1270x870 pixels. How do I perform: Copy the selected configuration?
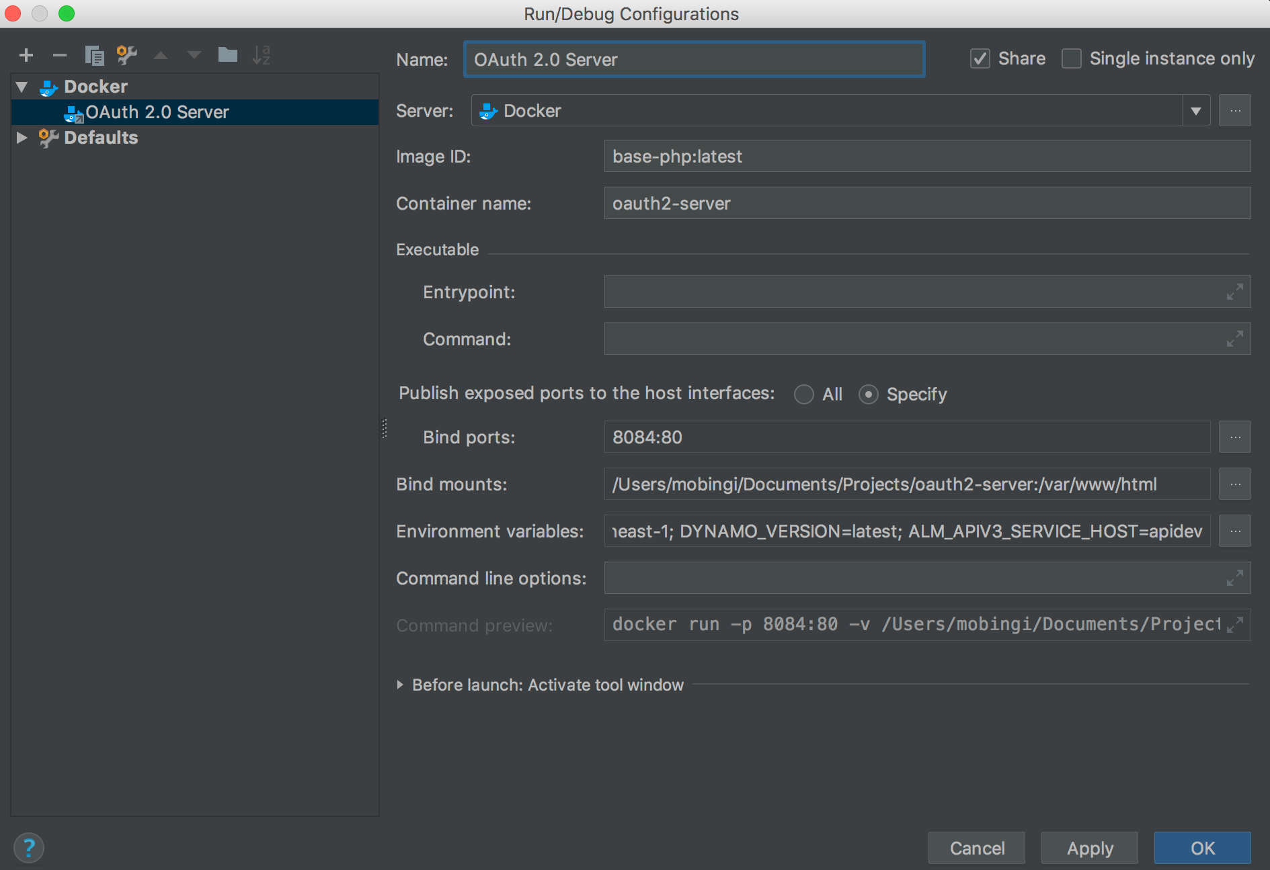pos(94,55)
